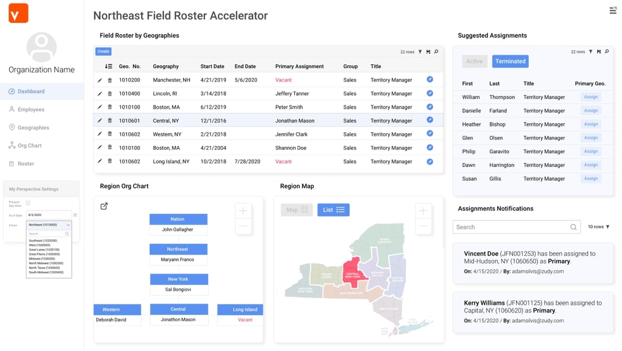Click the sort icon in Field Roster header
The height and width of the screenshot is (351, 622).
(108, 66)
